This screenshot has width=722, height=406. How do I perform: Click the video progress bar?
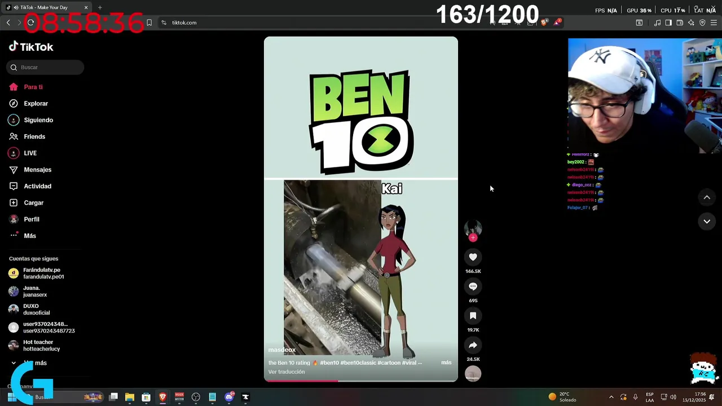pos(361,381)
